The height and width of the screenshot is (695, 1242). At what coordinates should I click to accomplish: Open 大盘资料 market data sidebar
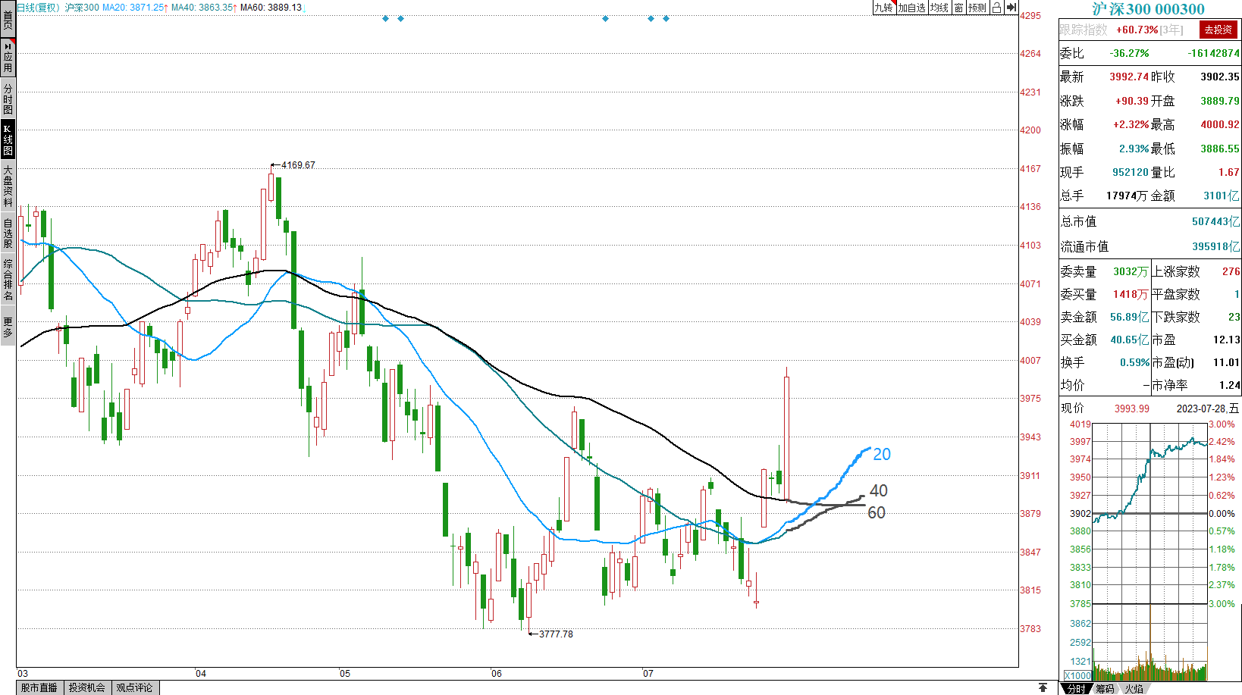tap(8, 186)
